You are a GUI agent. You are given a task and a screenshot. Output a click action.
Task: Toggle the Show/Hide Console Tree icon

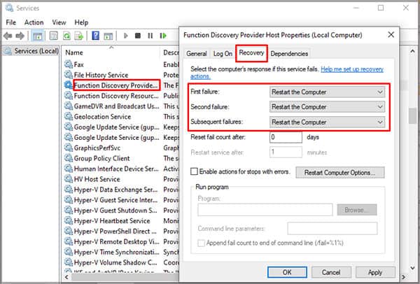(38, 36)
